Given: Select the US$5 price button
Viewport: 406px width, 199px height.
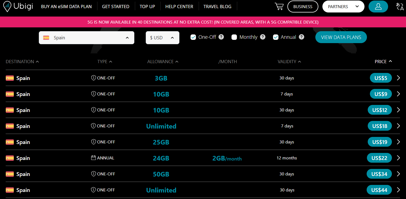Looking at the screenshot, I should (x=381, y=78).
